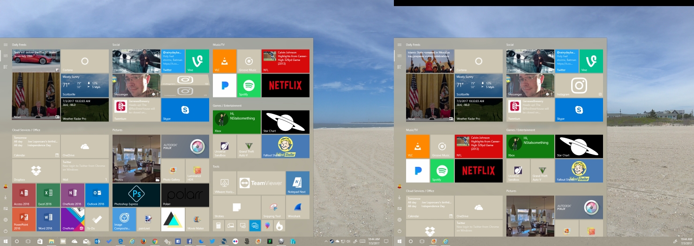Expand hamburger menu in right Start menu
694x246 pixels.
coord(400,45)
